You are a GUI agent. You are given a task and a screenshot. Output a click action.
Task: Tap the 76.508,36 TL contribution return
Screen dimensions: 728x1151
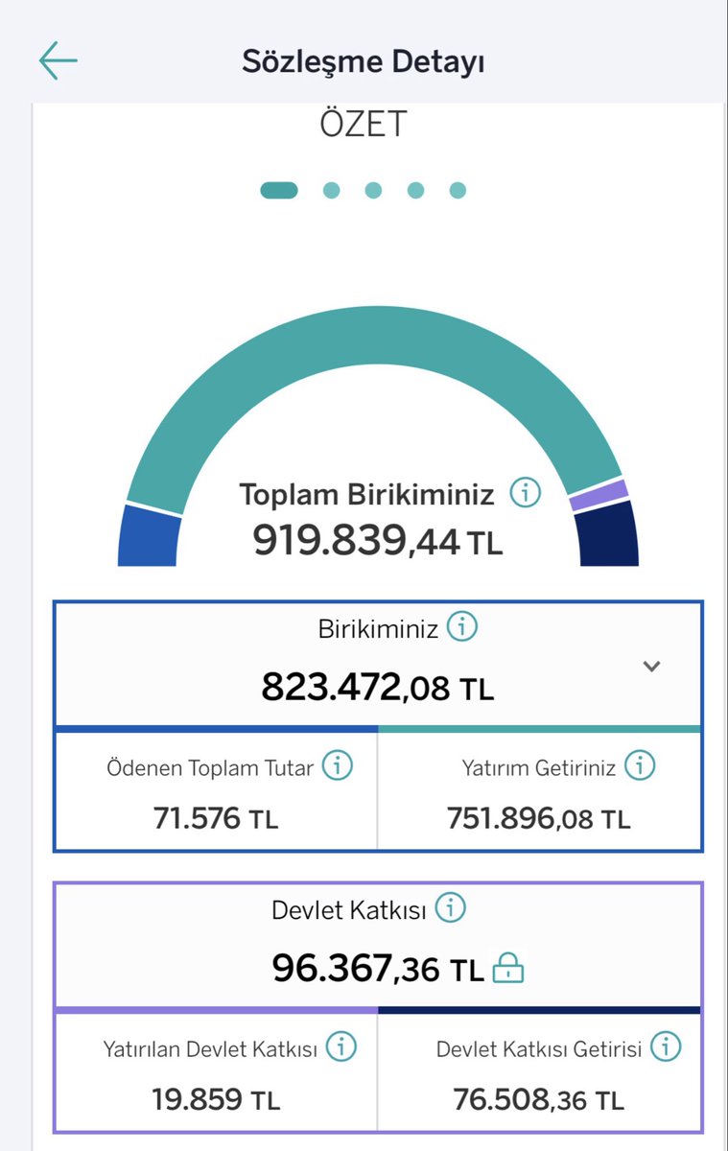[539, 1099]
